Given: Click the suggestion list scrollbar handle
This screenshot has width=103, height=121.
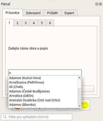Looking at the screenshot, I should pos(80,84).
